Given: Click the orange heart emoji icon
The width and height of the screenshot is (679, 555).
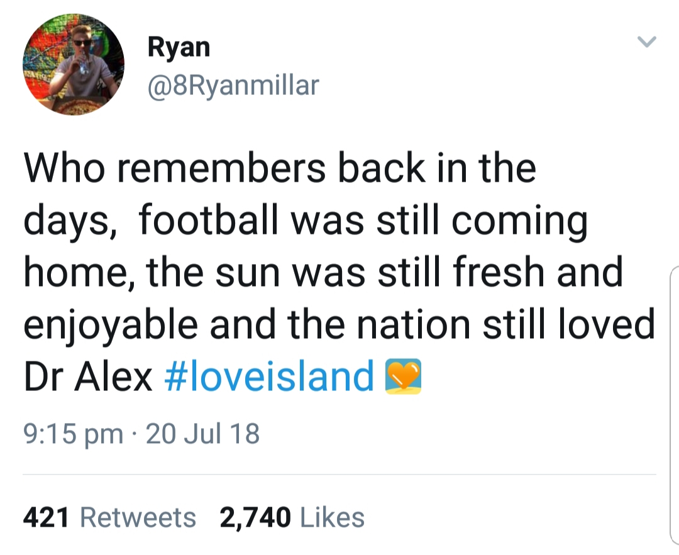Looking at the screenshot, I should (403, 376).
